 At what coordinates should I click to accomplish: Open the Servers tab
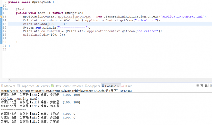[43, 86]
